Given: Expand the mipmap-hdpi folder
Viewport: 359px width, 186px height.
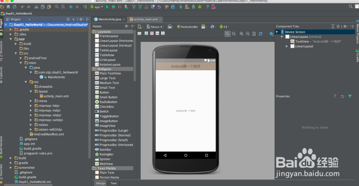Looking at the screenshot, I should pyautogui.click(x=31, y=106).
